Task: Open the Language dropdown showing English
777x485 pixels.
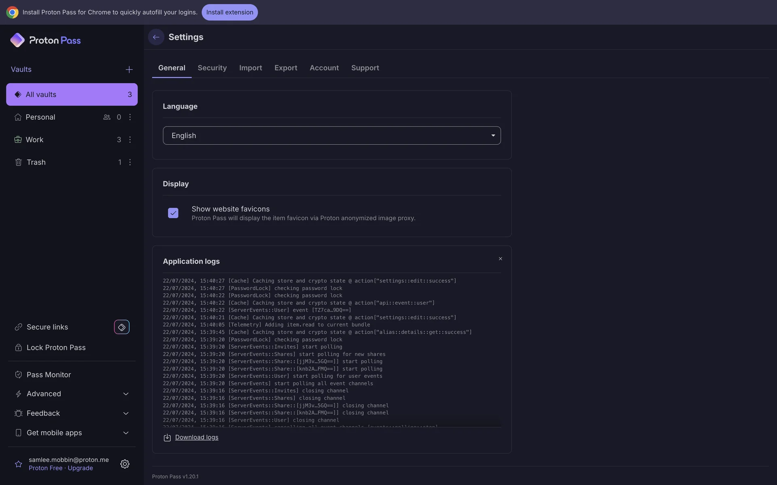Action: click(331, 135)
